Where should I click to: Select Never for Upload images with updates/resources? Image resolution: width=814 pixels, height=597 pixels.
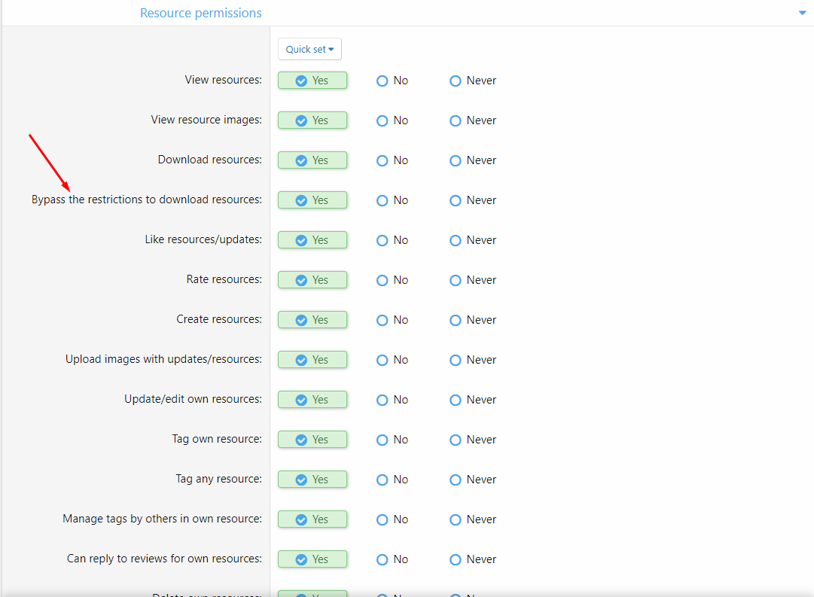click(x=455, y=359)
